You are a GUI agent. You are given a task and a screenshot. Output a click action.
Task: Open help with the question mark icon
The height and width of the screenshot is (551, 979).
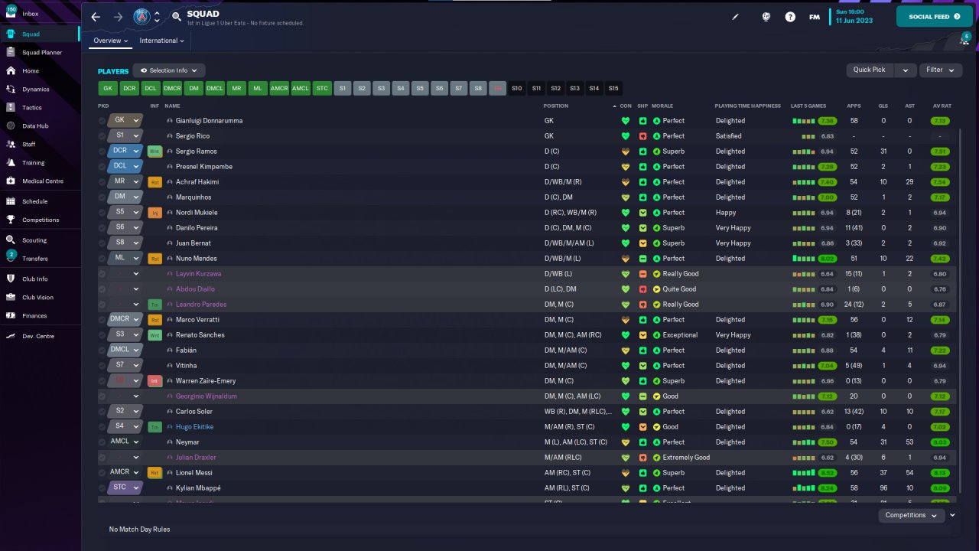click(x=790, y=17)
